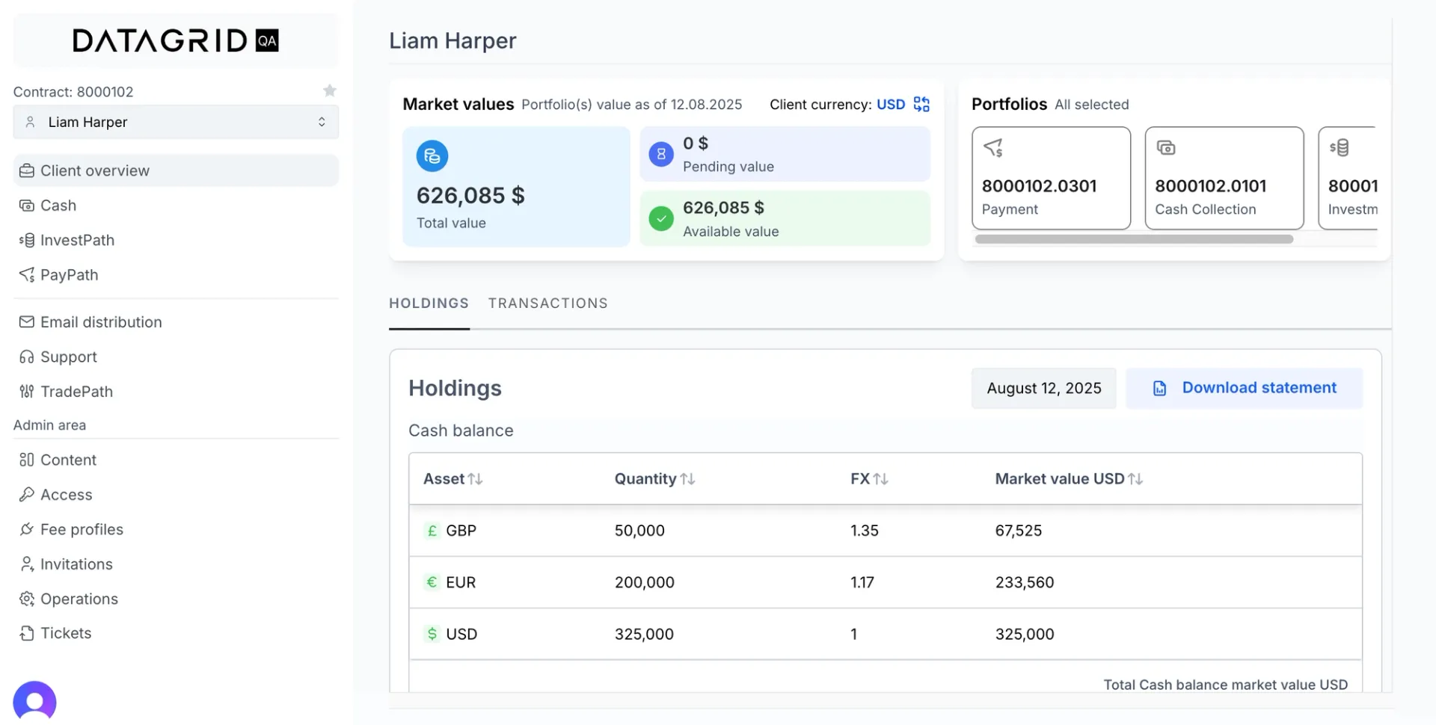Click the user avatar at sidebar bottom
Screen dimensions: 1436x725
point(34,701)
